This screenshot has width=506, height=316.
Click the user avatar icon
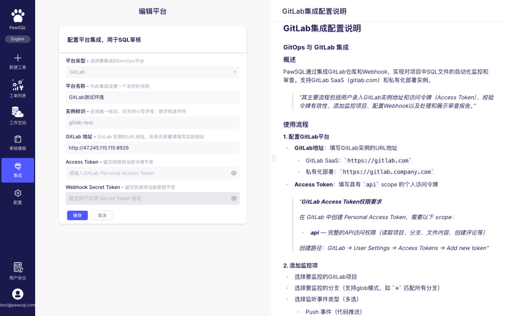18,294
